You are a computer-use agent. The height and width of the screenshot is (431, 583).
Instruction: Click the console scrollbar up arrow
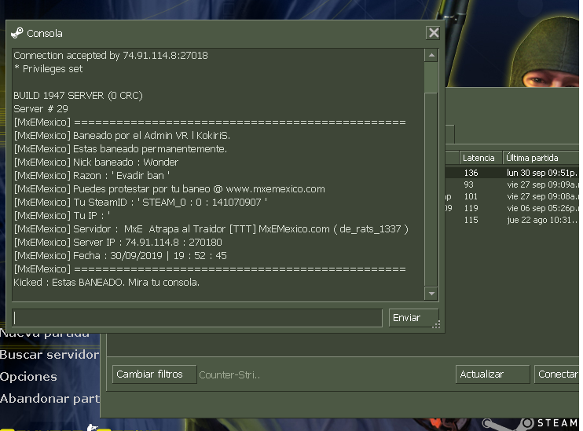tap(431, 56)
